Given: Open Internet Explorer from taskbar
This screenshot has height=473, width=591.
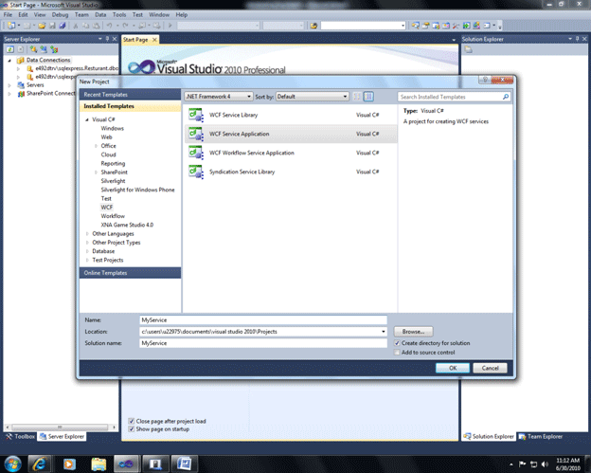Looking at the screenshot, I should [39, 464].
